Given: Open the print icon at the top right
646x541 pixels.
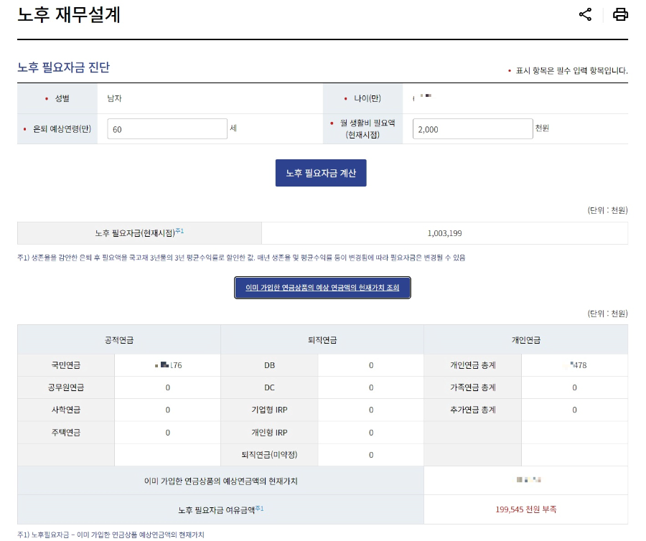Looking at the screenshot, I should point(619,14).
